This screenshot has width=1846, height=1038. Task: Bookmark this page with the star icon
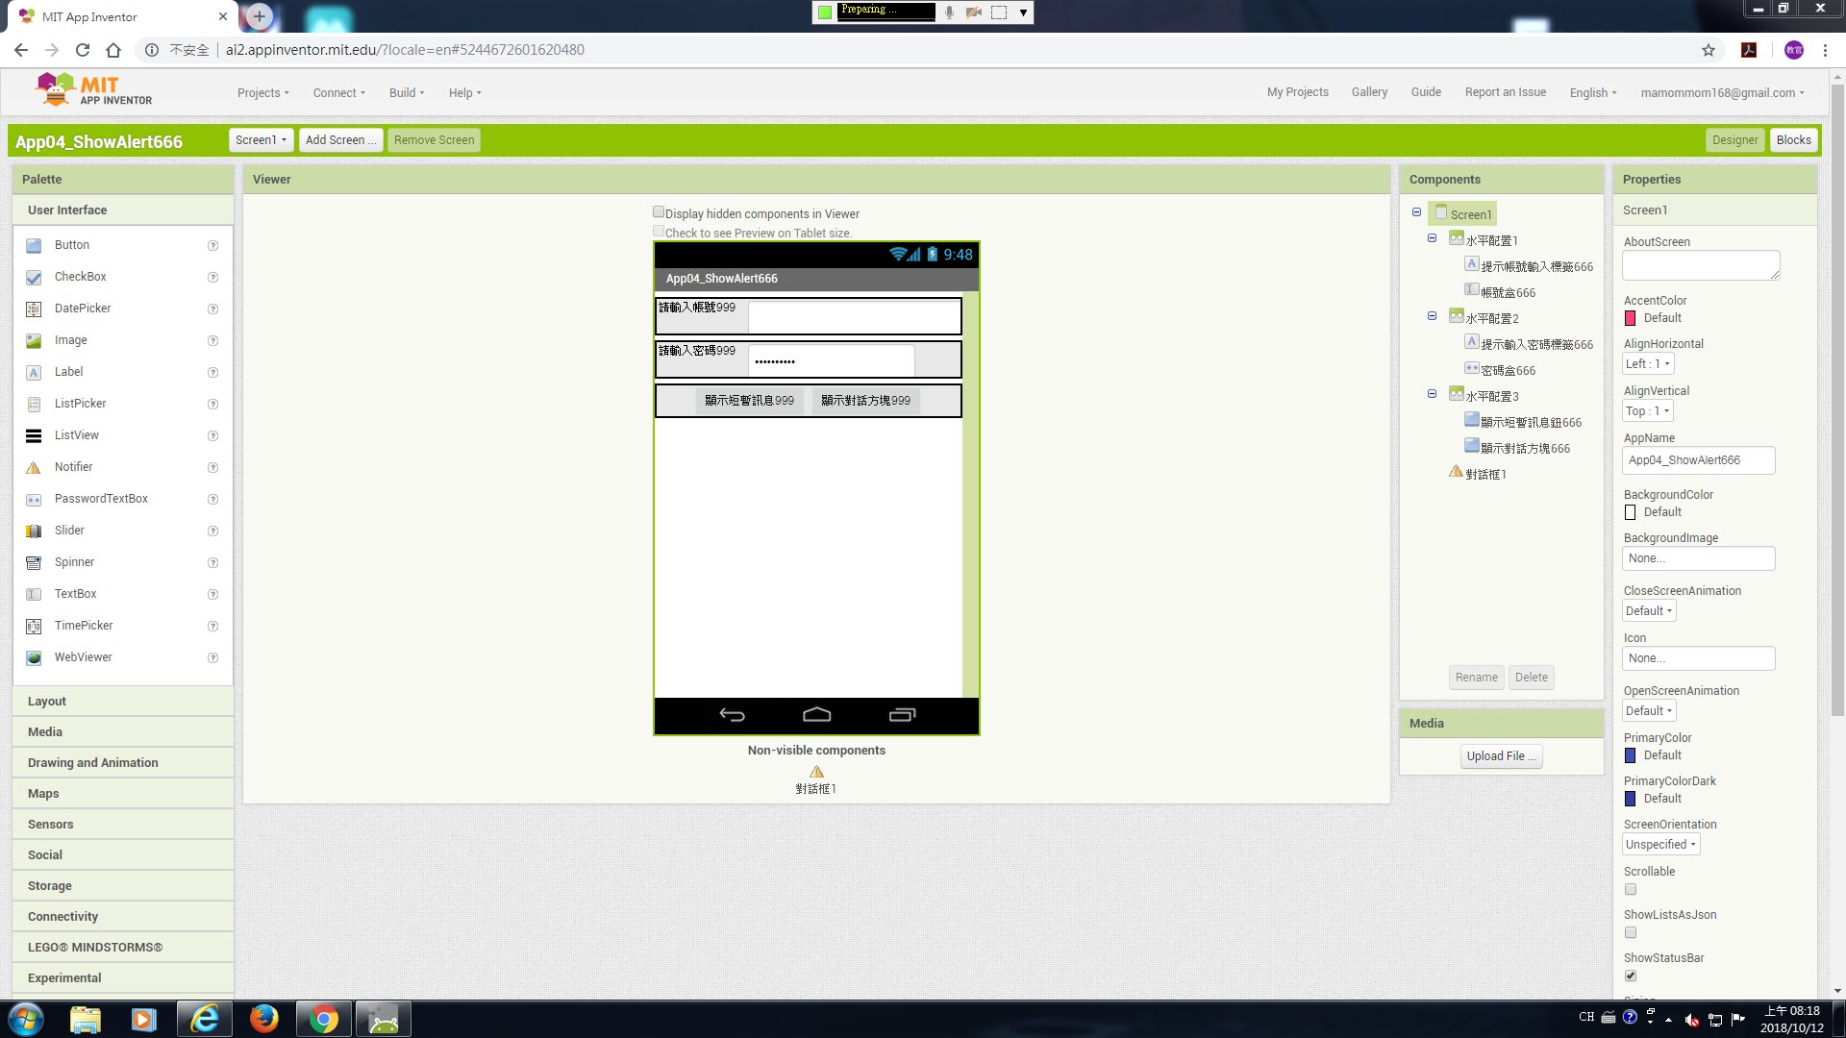(1709, 50)
